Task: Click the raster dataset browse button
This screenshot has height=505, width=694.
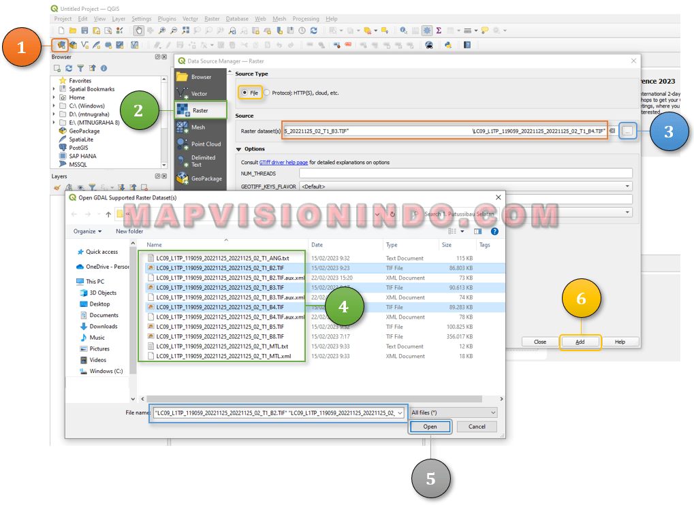Action: click(628, 131)
